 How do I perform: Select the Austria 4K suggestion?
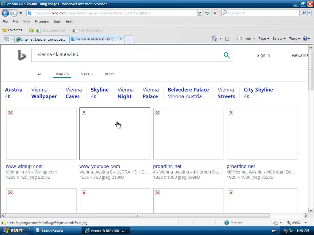point(13,93)
